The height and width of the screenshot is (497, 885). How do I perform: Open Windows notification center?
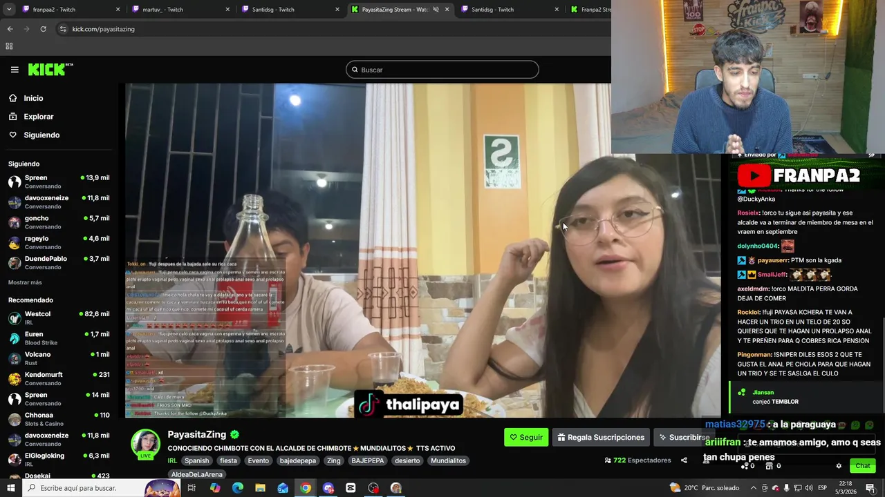pyautogui.click(x=870, y=488)
